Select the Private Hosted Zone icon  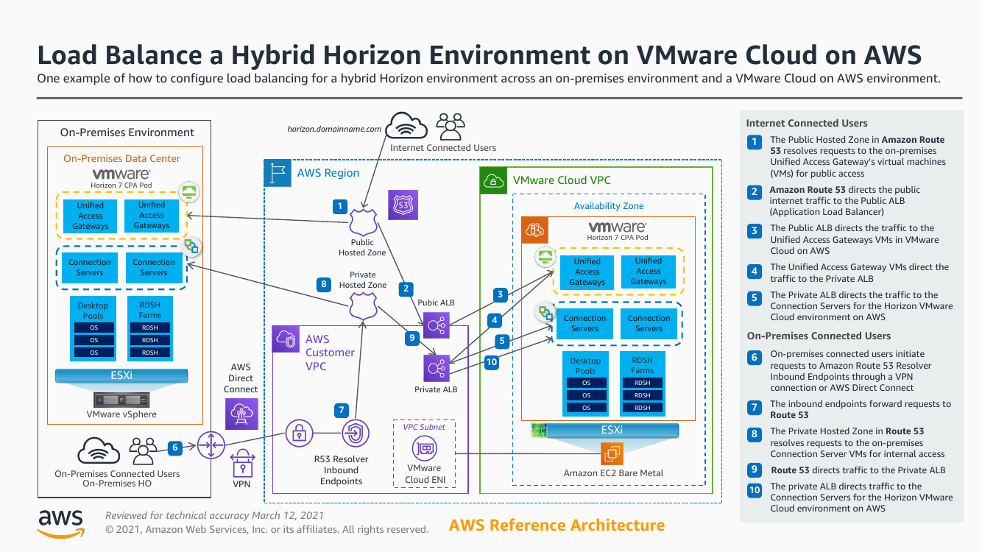point(362,306)
